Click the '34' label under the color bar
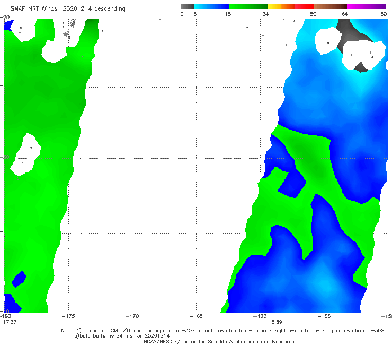The image size is (392, 345). (x=265, y=14)
